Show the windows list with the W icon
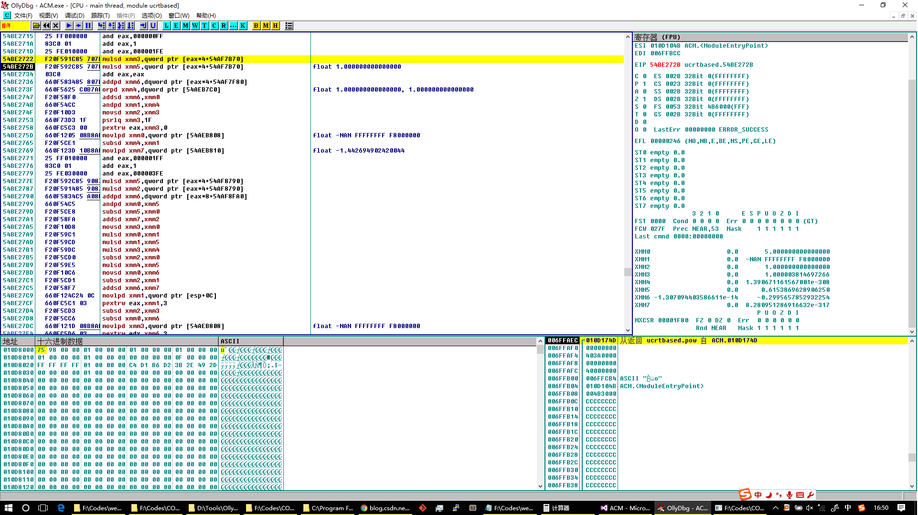 (x=195, y=26)
